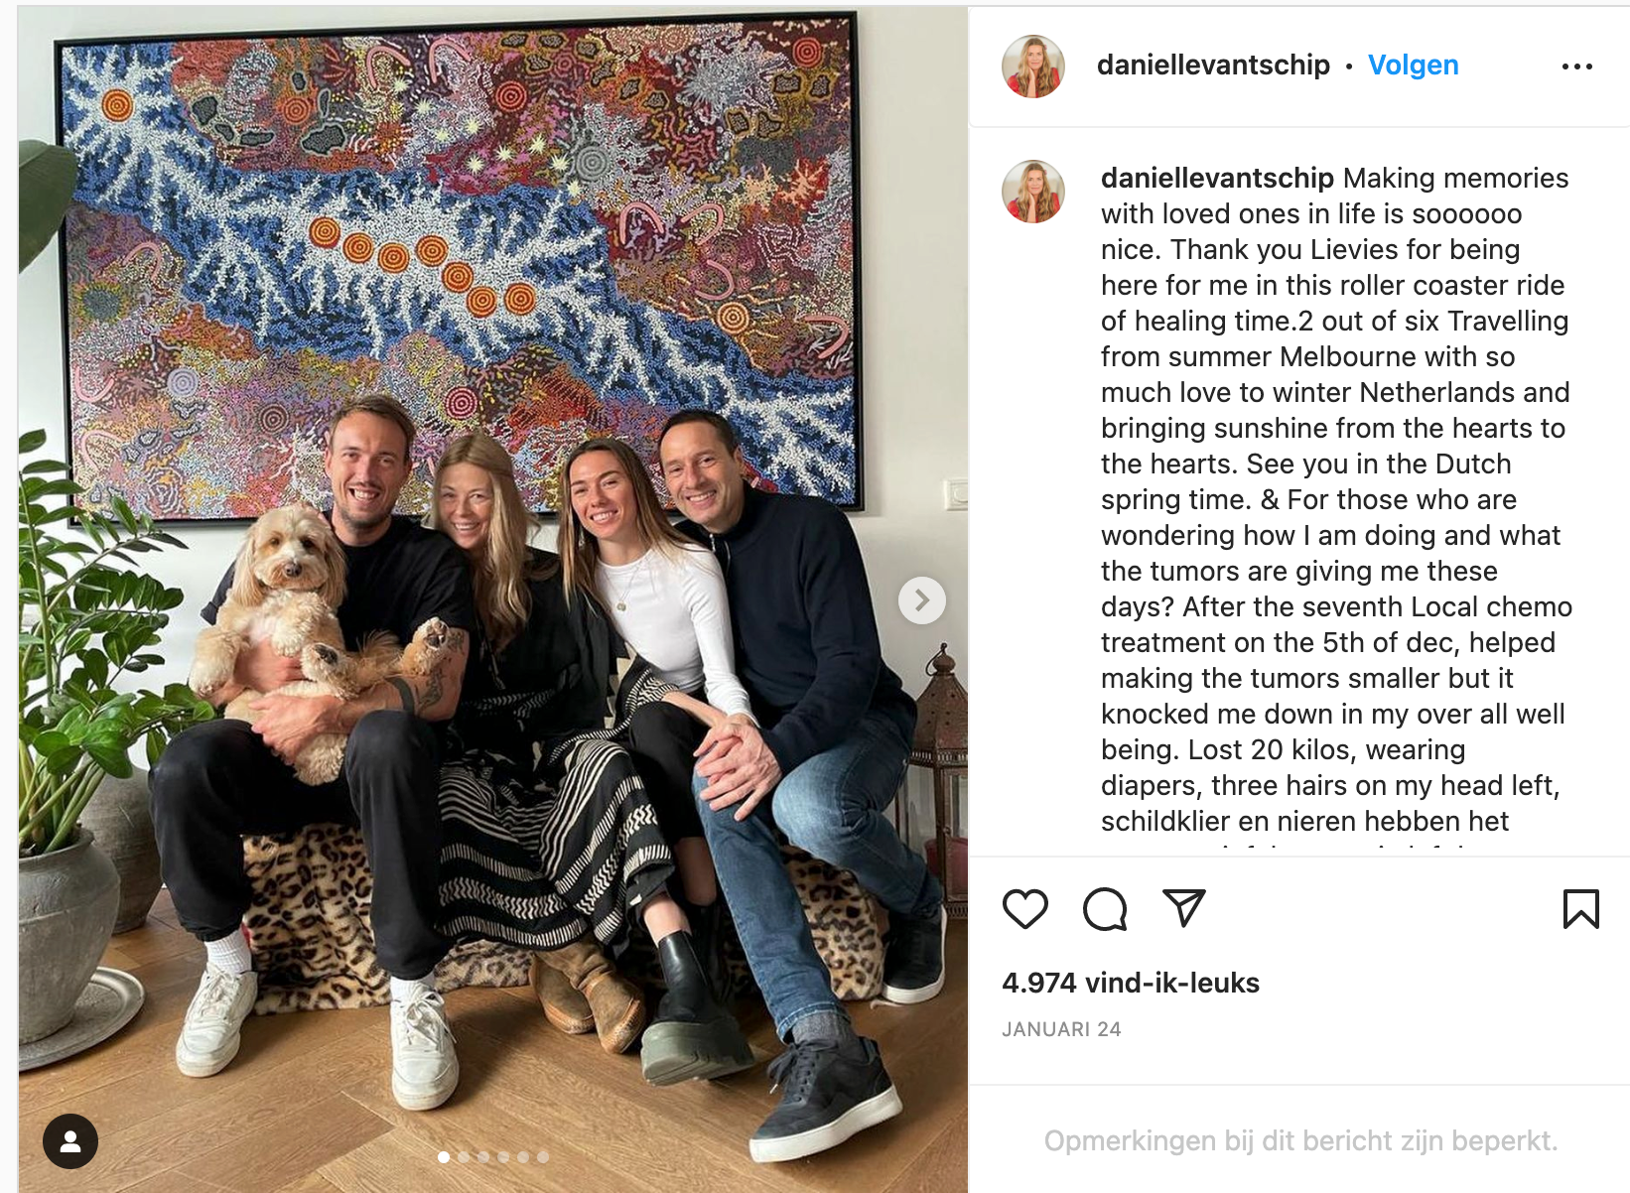
Task: Click the JANUARI 24 post date
Action: pos(1061,1029)
